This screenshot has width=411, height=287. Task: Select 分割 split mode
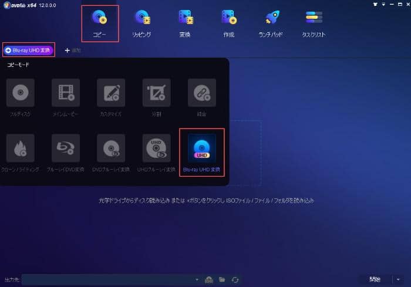(x=157, y=98)
